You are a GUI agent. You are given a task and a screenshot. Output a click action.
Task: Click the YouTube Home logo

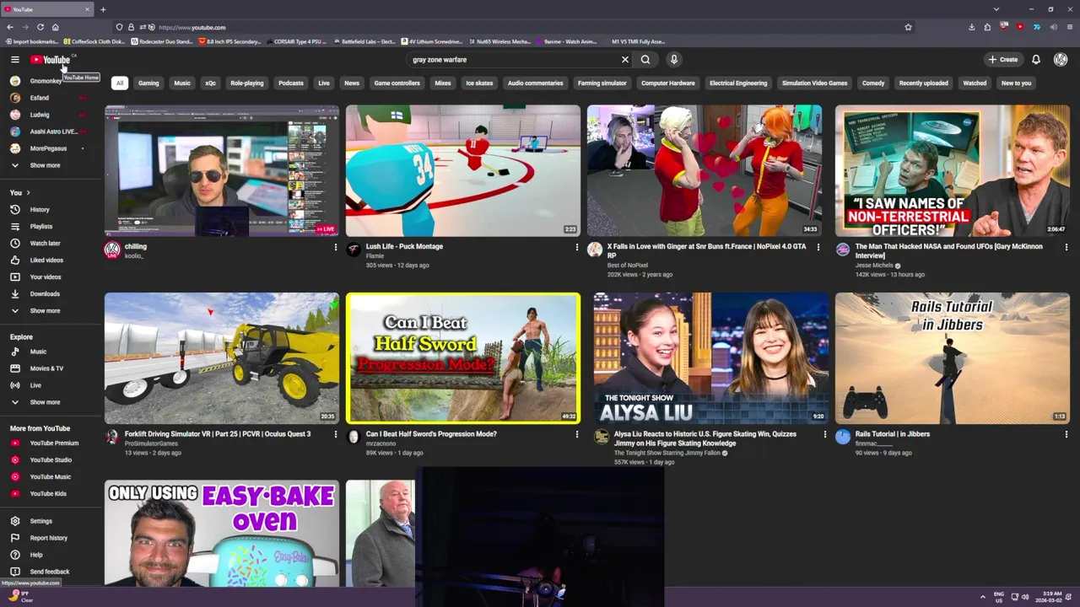click(x=51, y=59)
